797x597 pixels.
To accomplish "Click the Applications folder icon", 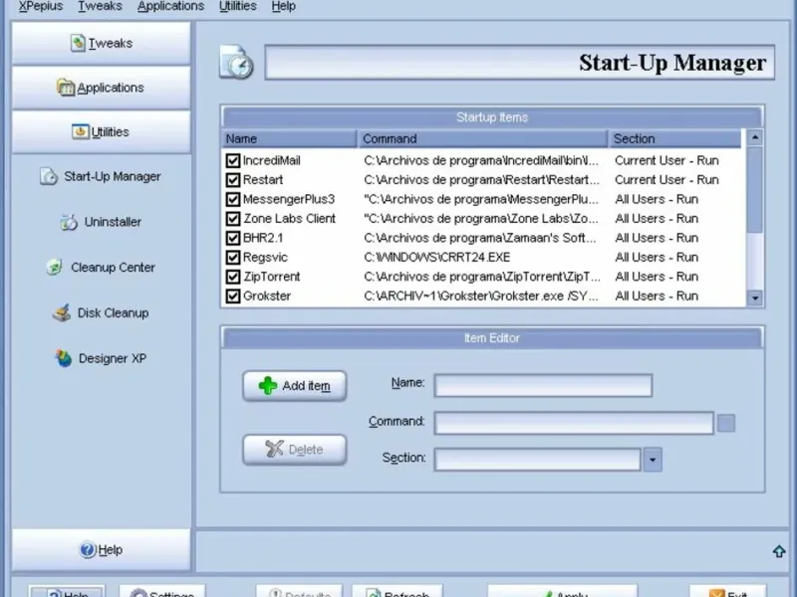I will [x=65, y=88].
